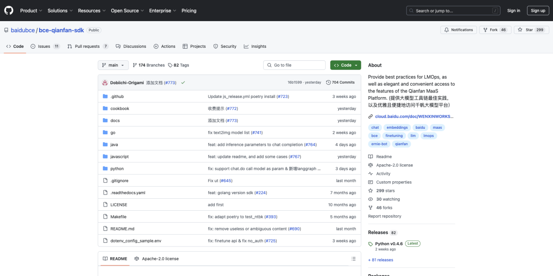
Task: Open the Notifications bell button
Action: pos(459,30)
